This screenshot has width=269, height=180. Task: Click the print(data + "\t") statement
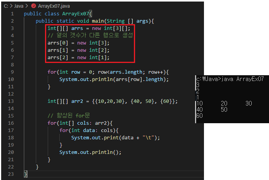pyautogui.click(x=115, y=138)
